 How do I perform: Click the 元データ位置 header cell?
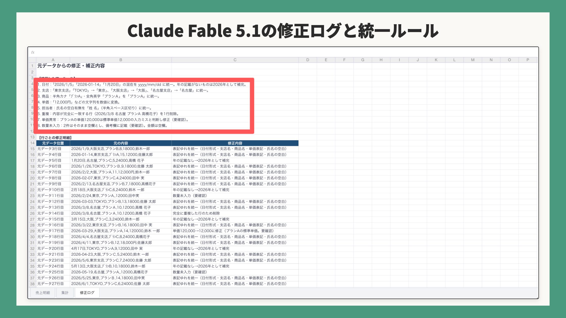tap(53, 143)
